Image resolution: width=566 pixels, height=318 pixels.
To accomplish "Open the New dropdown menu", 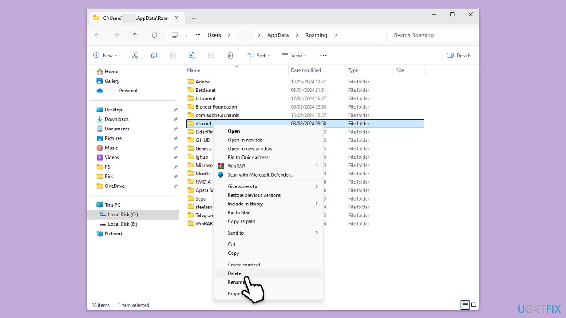I will coord(106,55).
